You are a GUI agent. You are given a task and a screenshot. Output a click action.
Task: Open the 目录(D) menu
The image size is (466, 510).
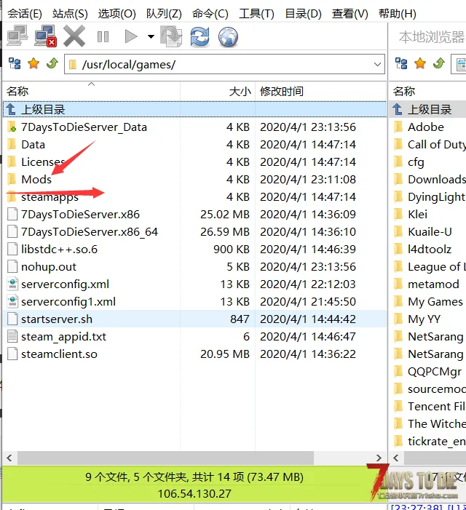pos(304,14)
